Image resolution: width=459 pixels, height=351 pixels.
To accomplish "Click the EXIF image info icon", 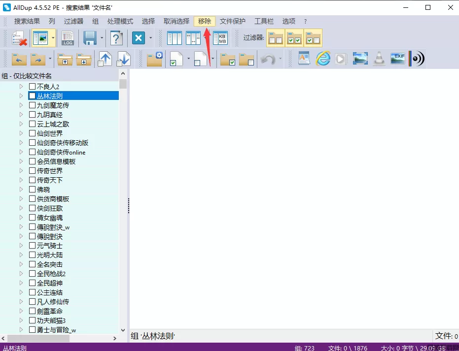I will point(398,59).
